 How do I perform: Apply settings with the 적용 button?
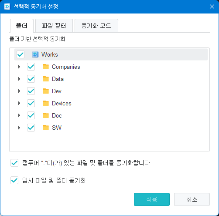click(x=152, y=199)
